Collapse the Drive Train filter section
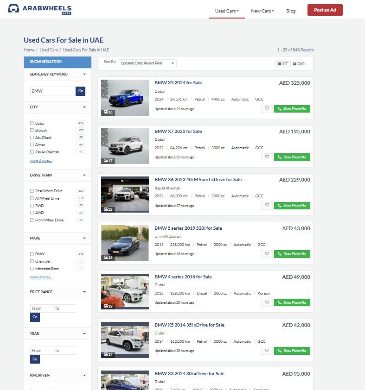The height and width of the screenshot is (390, 365). click(x=58, y=175)
